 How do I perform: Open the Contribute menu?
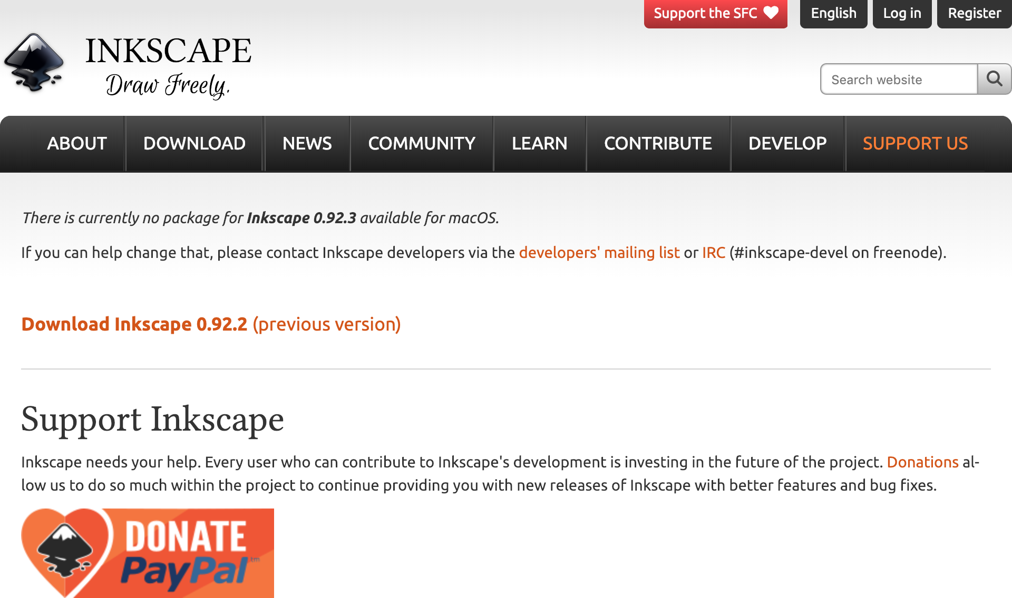click(658, 143)
